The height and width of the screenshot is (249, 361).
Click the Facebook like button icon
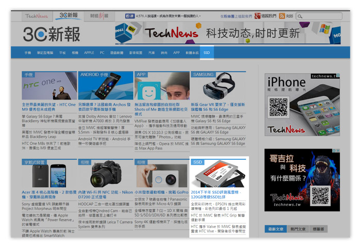130,16
